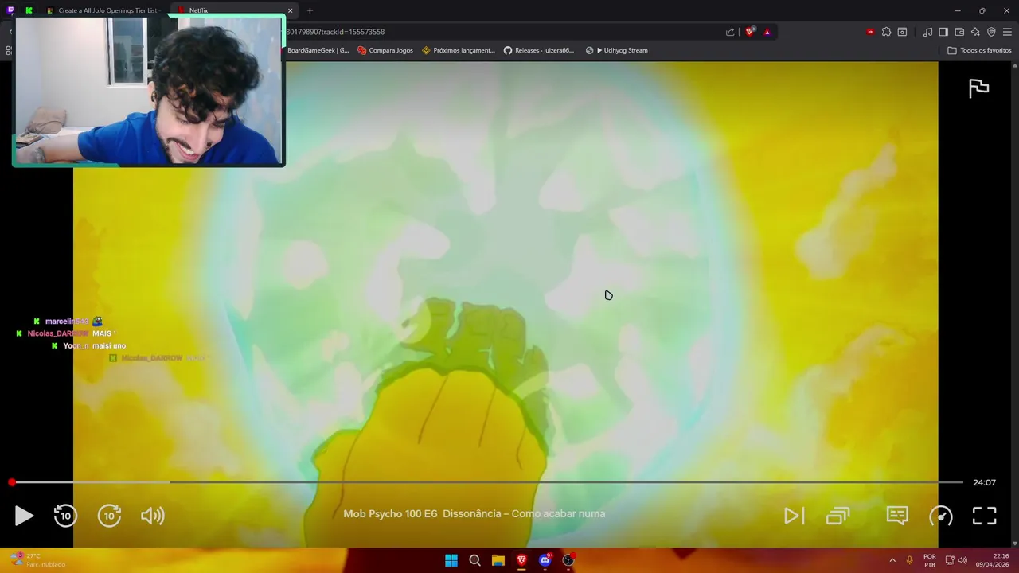Open the playback speed control
This screenshot has width=1019, height=573.
[x=941, y=516]
